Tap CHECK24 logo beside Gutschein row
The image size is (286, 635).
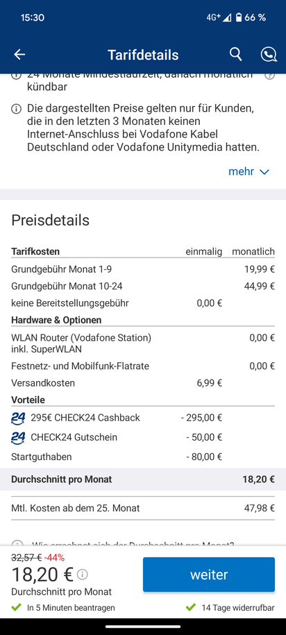18,437
